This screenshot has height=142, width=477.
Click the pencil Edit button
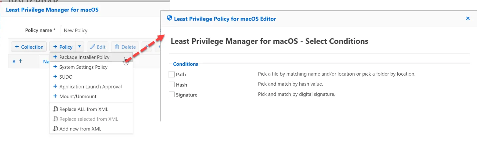[x=98, y=47]
